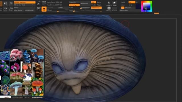This screenshot has height=102, width=182.
Task: Toggle the Floor grid icon
Action: pos(39,4)
